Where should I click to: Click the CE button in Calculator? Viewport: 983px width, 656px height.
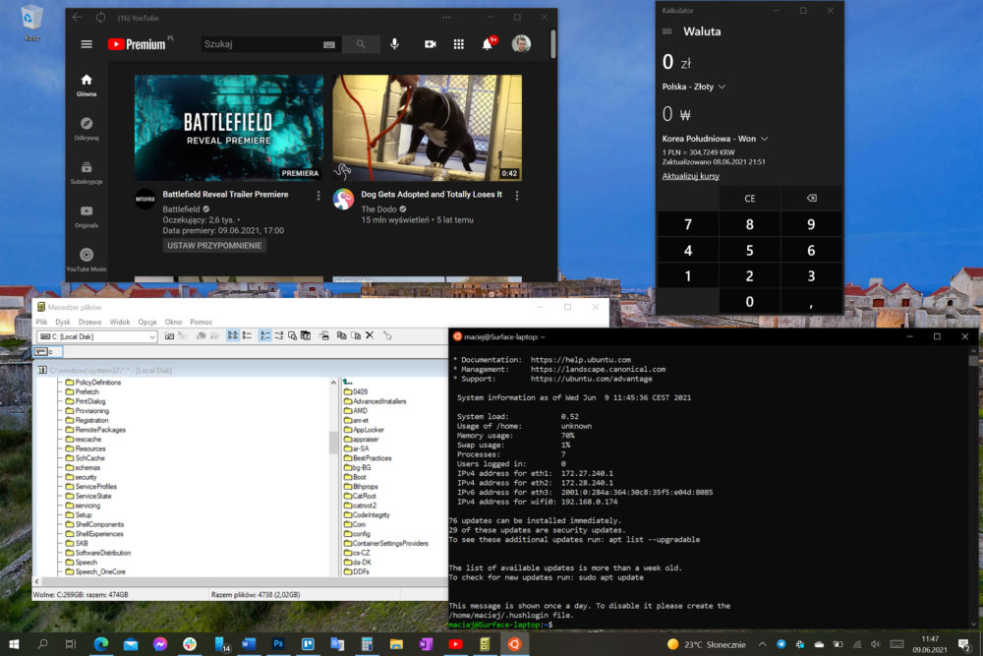click(x=750, y=199)
